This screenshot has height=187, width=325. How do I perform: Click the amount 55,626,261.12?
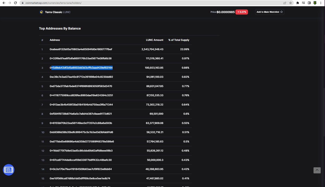tap(155, 151)
